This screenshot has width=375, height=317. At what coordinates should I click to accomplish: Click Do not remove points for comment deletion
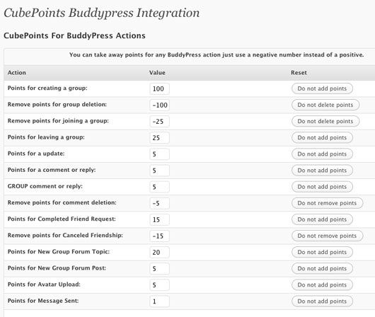pos(327,203)
